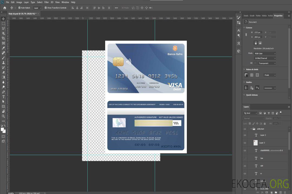
Task: Hide the '169' text layer
Action: pos(245,166)
